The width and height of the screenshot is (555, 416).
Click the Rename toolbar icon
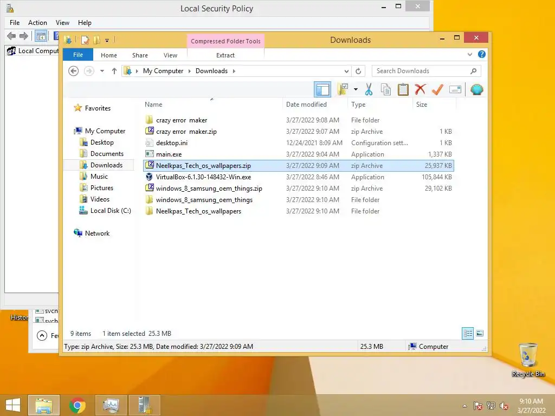click(x=455, y=89)
